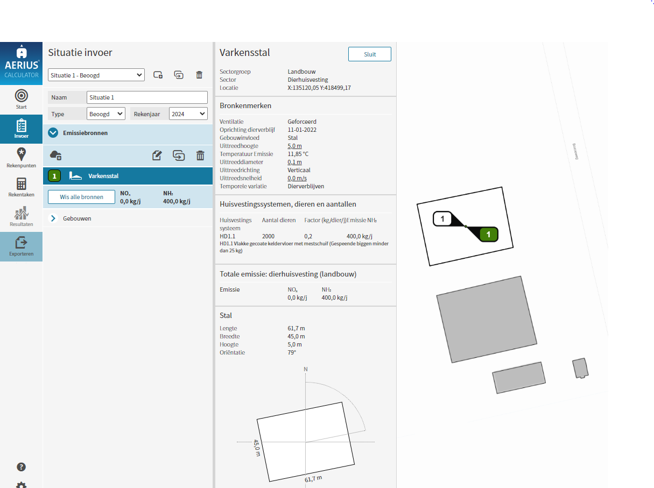Click the Wis alle bronnen button

click(81, 197)
